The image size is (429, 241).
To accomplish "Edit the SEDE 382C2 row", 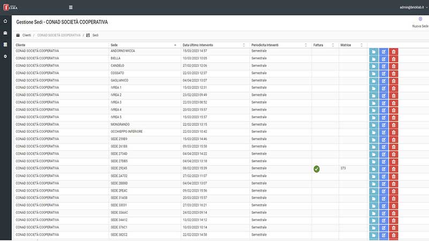I will pos(383,235).
